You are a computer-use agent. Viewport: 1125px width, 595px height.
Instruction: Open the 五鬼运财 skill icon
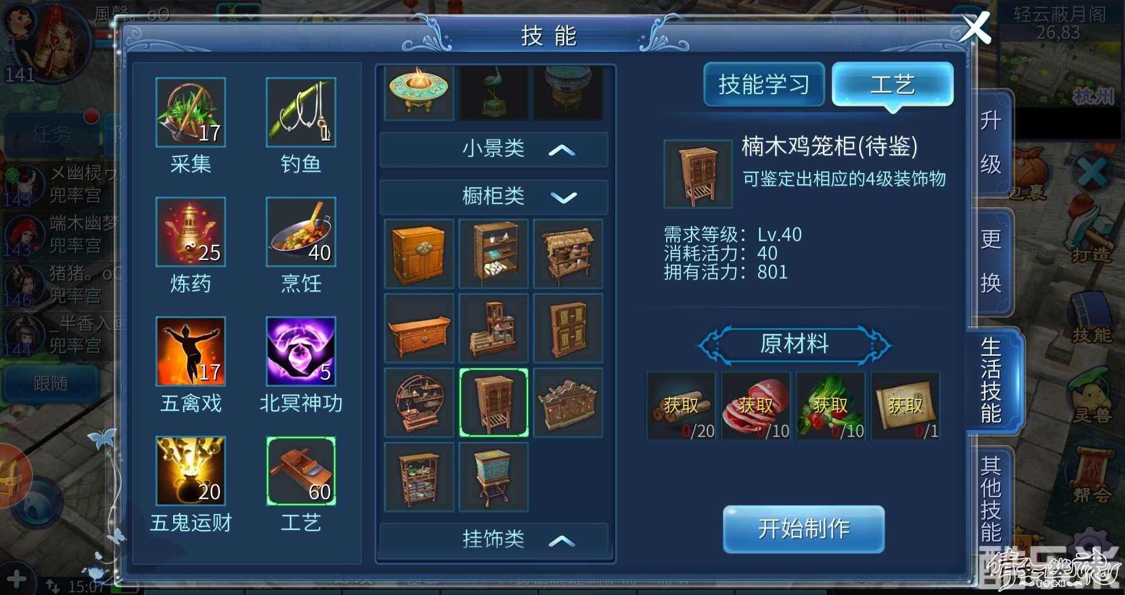pyautogui.click(x=191, y=471)
